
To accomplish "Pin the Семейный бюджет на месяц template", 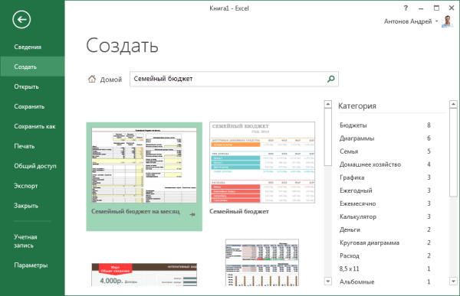I will tap(192, 215).
